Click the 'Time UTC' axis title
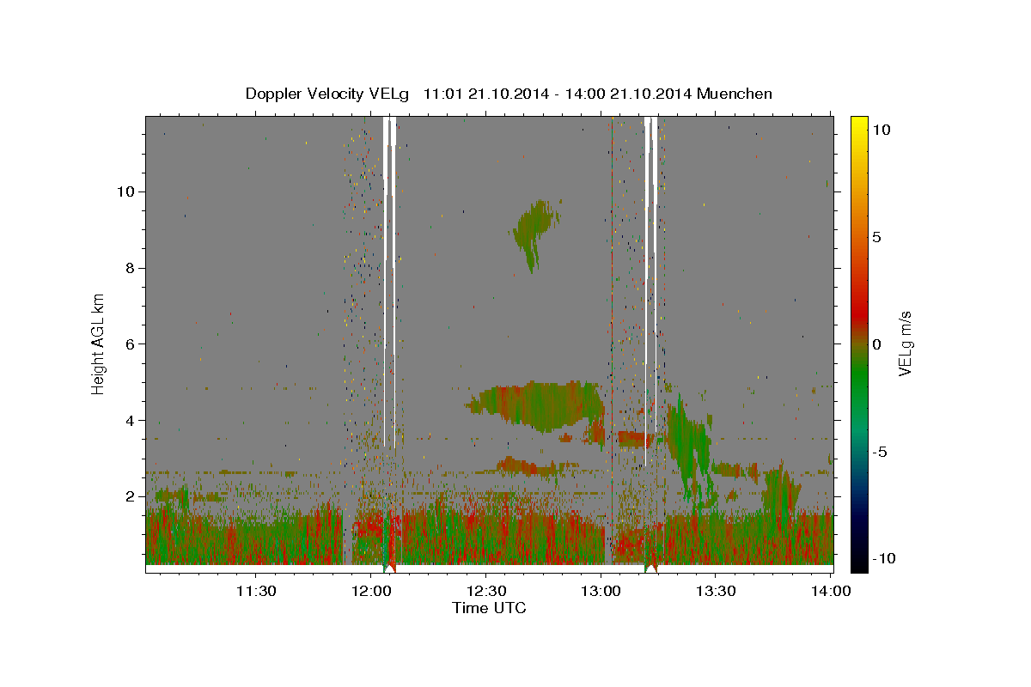This screenshot has height=687, width=1031. [x=489, y=608]
